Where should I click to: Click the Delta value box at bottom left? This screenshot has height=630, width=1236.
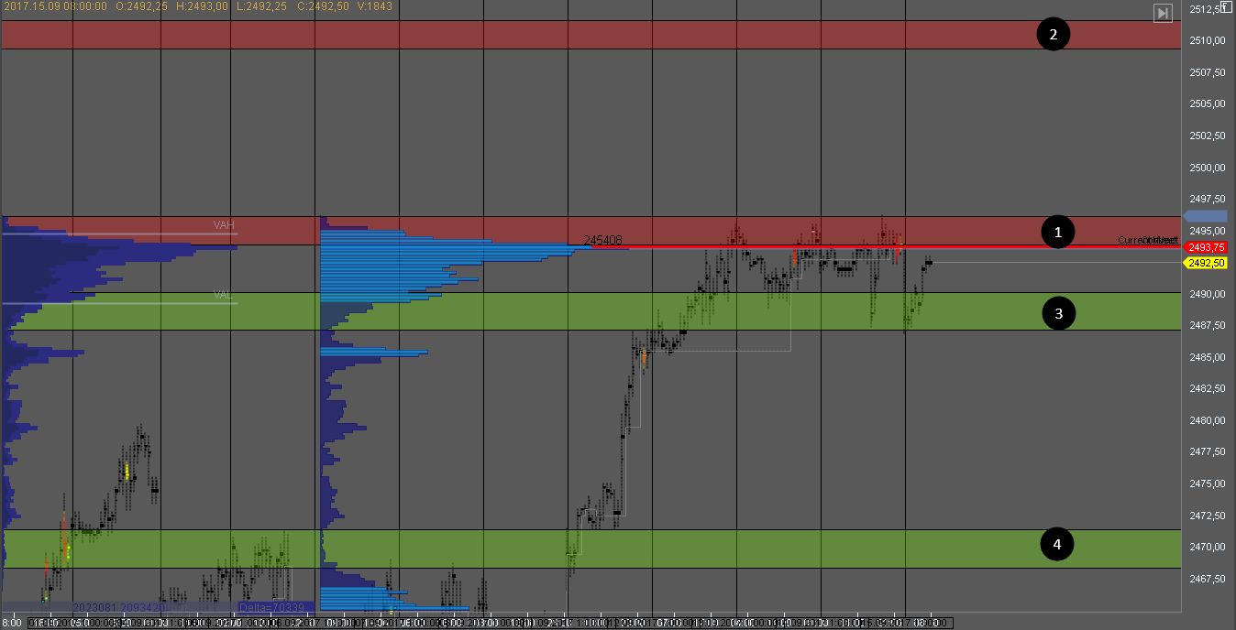274,607
